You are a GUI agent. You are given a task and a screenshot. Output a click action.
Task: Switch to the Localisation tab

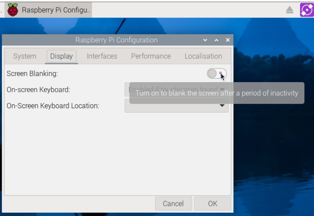coord(203,56)
